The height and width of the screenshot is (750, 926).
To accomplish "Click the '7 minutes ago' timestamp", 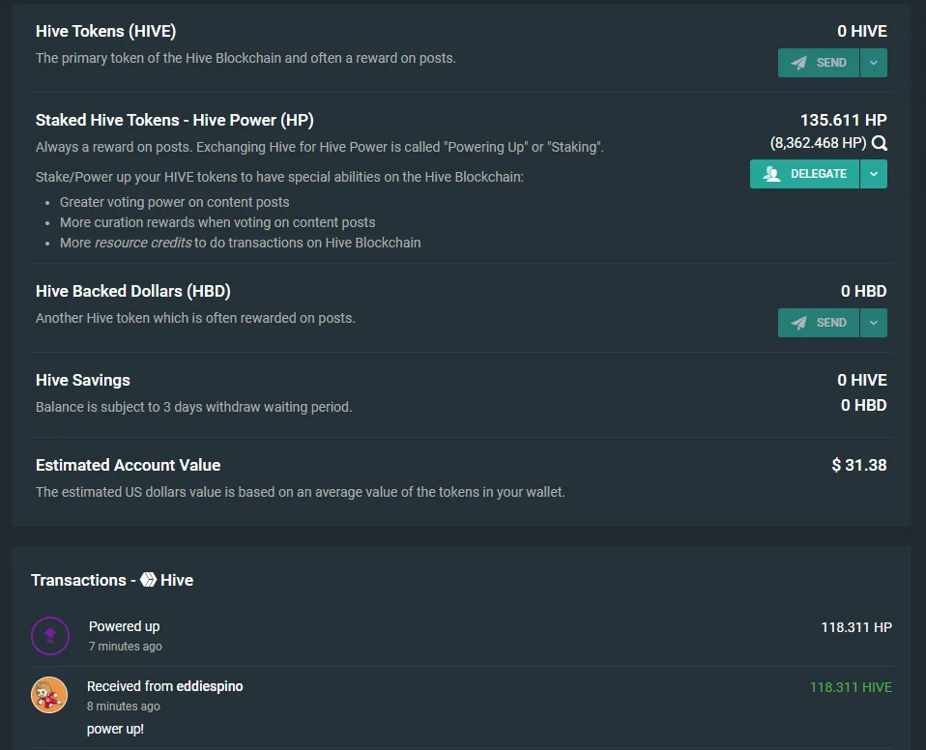I will (126, 646).
